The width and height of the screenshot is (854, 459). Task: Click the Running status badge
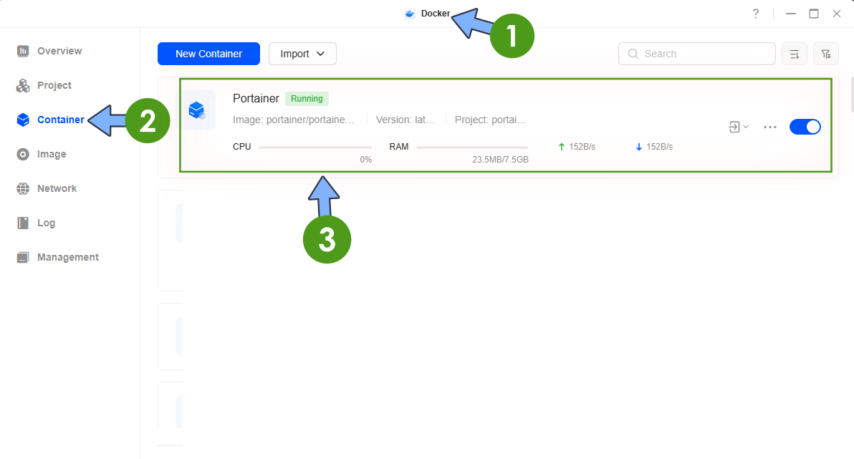point(307,99)
